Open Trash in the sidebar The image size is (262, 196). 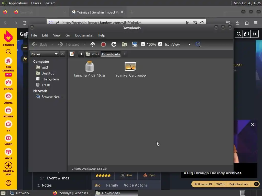coord(43,85)
